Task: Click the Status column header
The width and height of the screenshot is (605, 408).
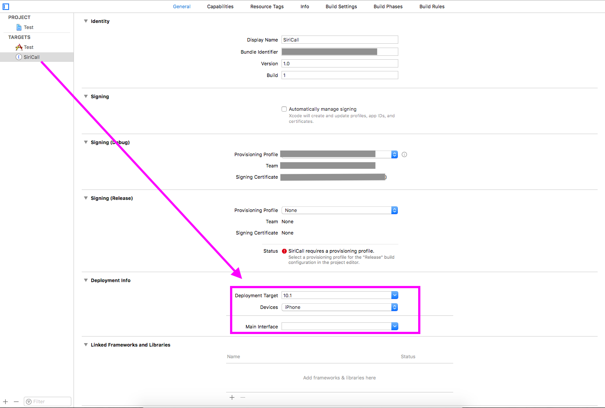Action: (x=408, y=357)
